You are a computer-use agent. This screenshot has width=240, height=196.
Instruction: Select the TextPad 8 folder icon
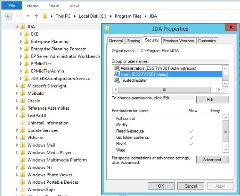(x=23, y=115)
